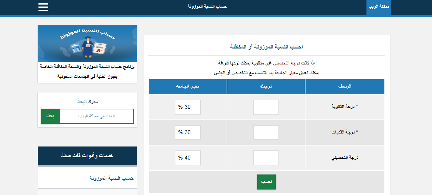Click the احسب النسبة الموزونة أو المكافئة heading
The height and width of the screenshot is (195, 432).
tap(266, 47)
